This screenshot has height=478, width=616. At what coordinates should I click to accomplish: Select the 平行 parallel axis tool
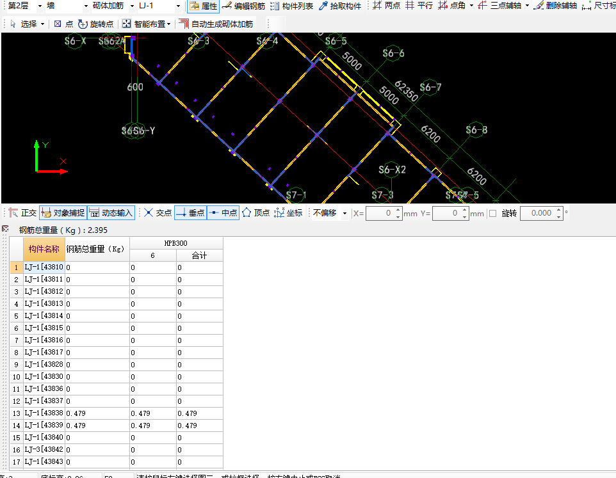419,6
